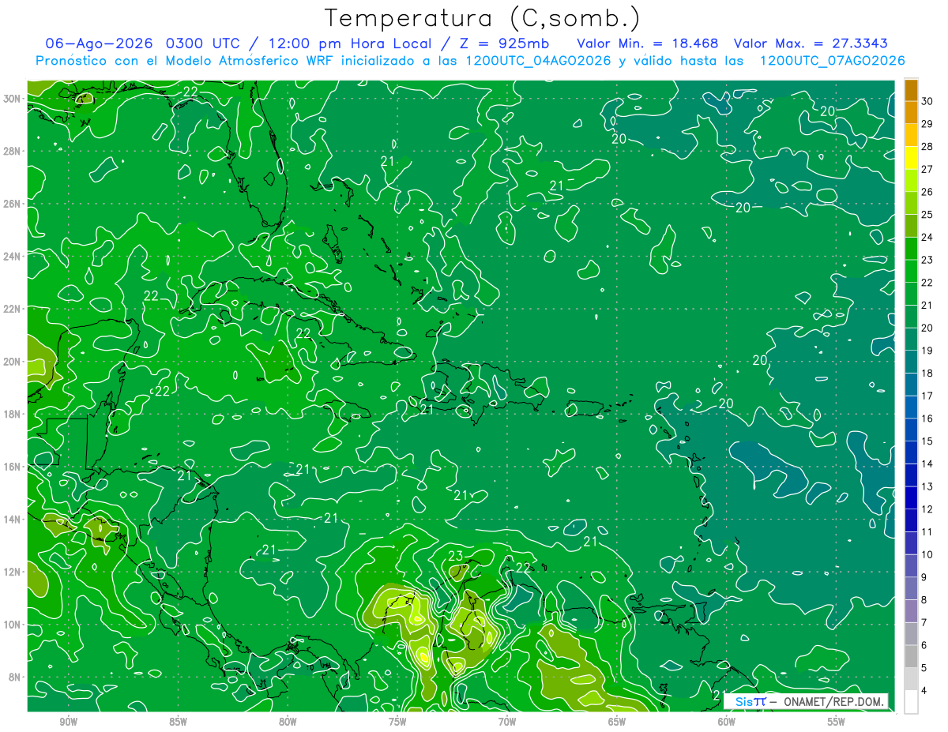The width and height of the screenshot is (948, 732).
Task: Click the "60W" longitude axis label
Action: click(727, 721)
